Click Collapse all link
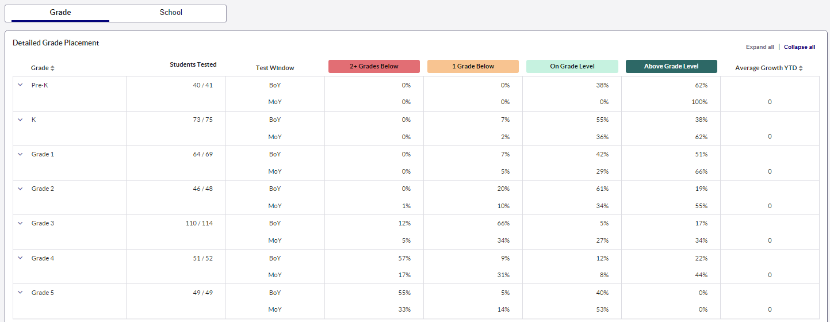 [799, 47]
